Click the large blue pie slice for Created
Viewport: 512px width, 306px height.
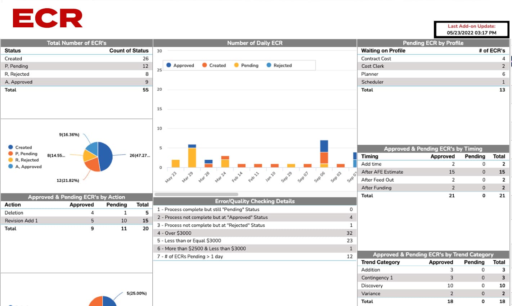[x=105, y=156]
